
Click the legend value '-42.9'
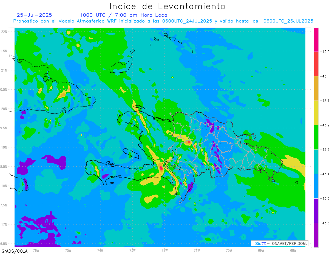click(x=325, y=52)
